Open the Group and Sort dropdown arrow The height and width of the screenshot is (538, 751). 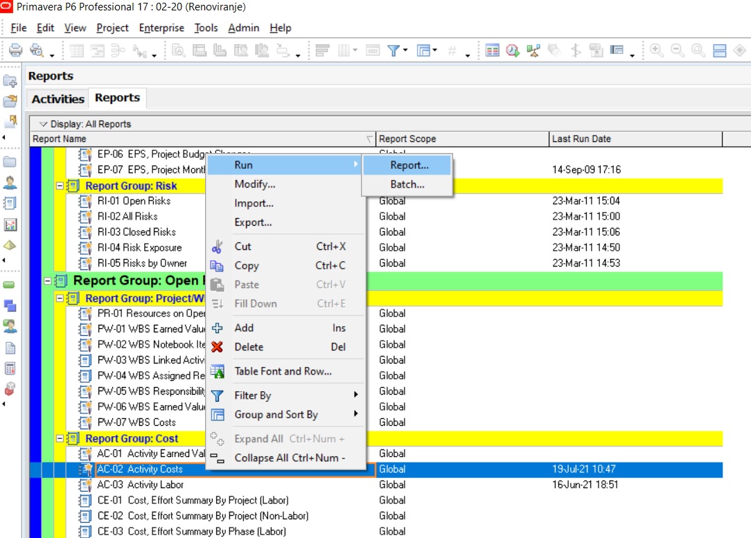435,50
